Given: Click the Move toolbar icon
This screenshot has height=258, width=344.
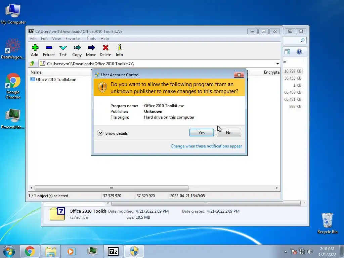Looking at the screenshot, I should click(x=91, y=50).
